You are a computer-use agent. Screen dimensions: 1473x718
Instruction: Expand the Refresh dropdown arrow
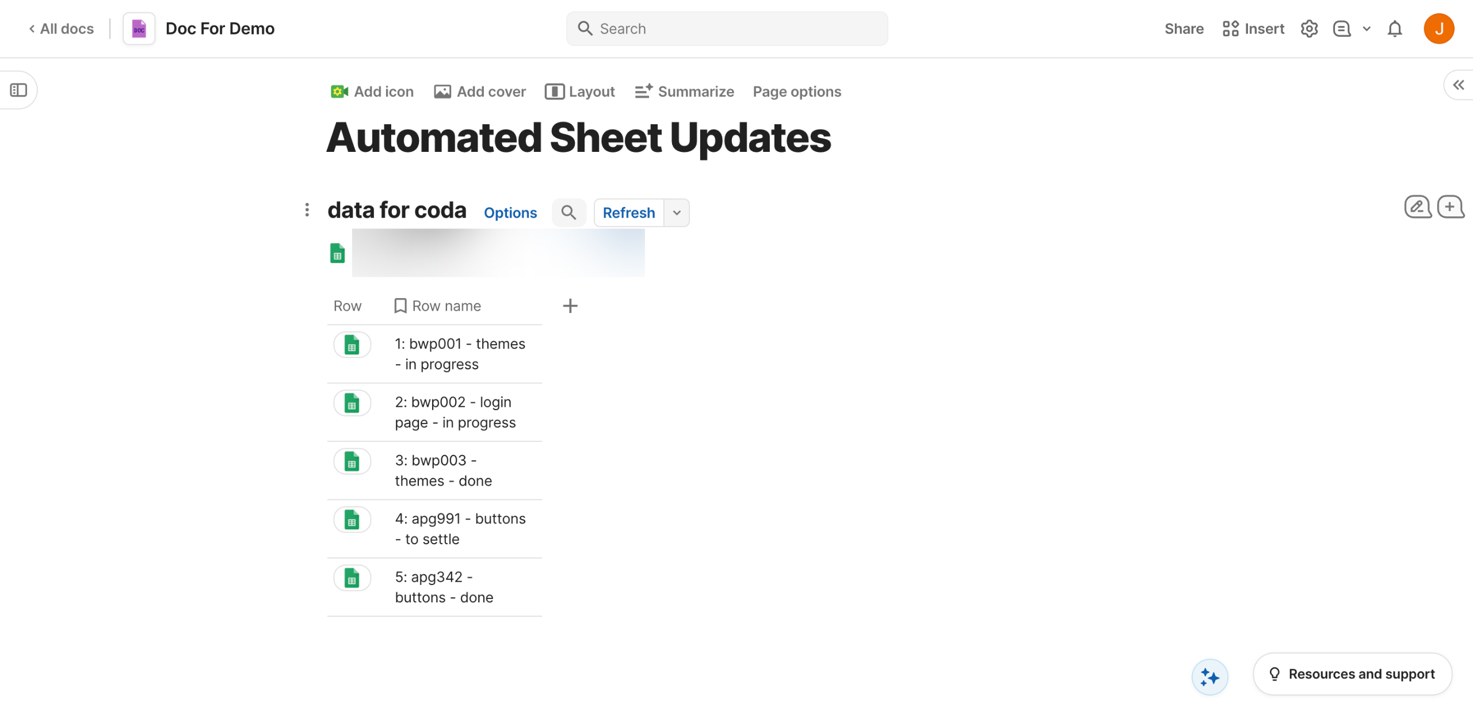point(677,213)
